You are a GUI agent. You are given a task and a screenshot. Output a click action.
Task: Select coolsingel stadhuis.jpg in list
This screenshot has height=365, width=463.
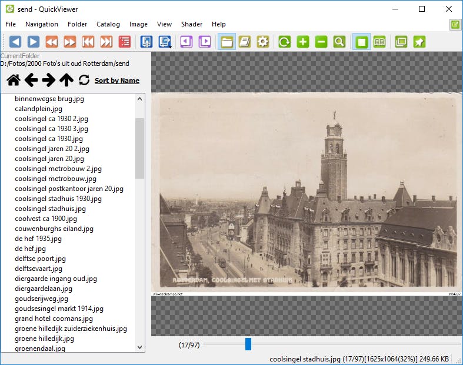pos(50,209)
